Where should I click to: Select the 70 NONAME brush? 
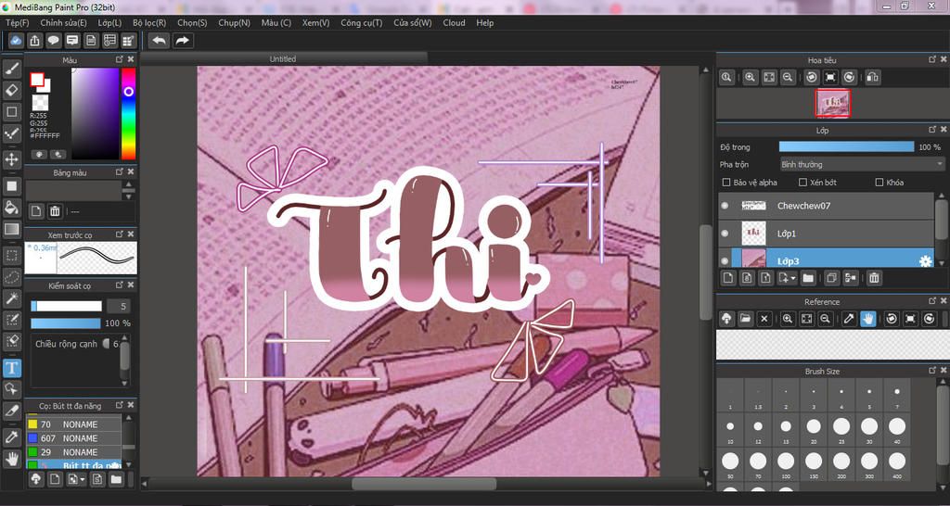coord(74,424)
